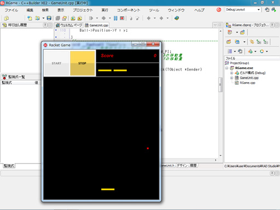Click the Set Debug Desktop icon
This screenshot has height=210, width=280.
[274, 9]
